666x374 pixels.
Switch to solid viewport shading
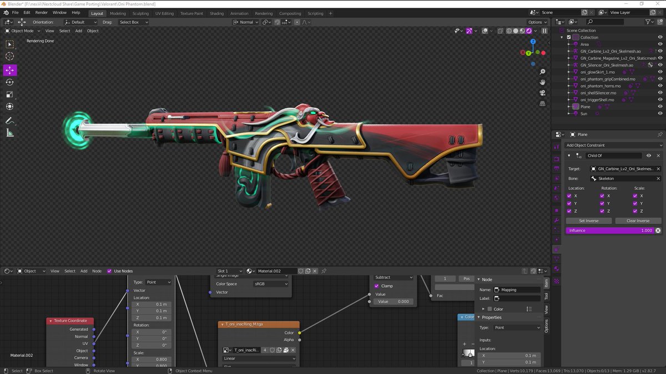pos(516,31)
